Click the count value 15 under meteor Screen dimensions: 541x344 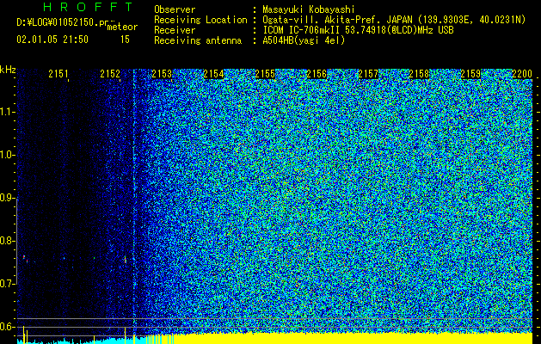[x=125, y=40]
